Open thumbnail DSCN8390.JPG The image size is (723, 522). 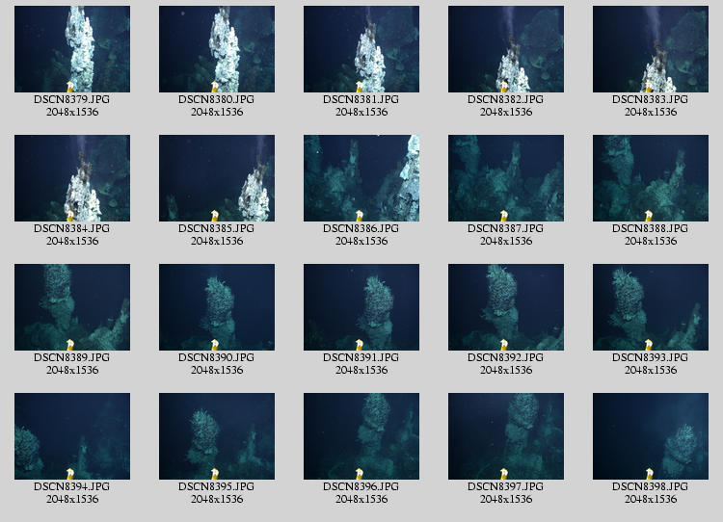click(217, 307)
